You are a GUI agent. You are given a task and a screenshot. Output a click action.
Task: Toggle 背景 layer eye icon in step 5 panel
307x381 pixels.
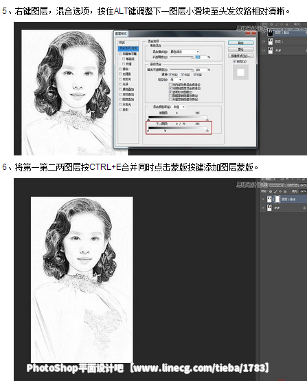point(264,50)
